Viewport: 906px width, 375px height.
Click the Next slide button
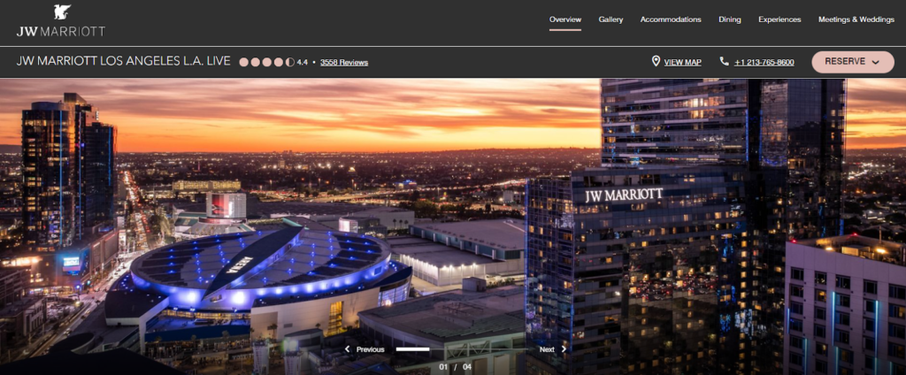[553, 349]
